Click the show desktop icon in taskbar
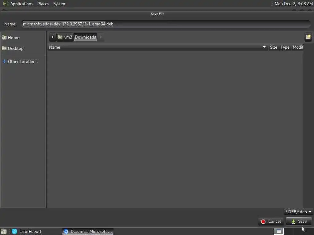 coord(4,231)
